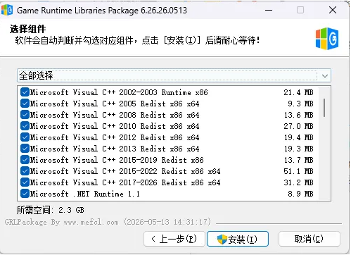Open the 全部选择 dropdown arrow
Image resolution: width=351 pixels, height=255 pixels.
(x=325, y=76)
